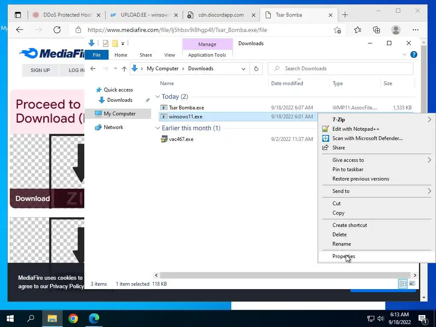Choose Rename in context menu
Screen dimensions: 436x327
click(x=376, y=244)
